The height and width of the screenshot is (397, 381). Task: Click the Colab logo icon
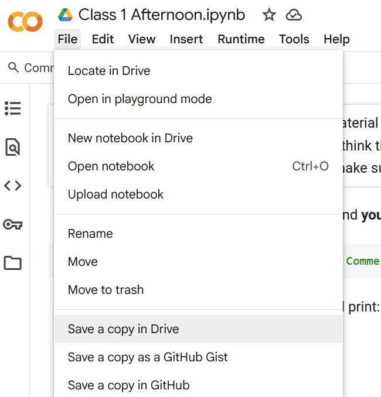25,22
